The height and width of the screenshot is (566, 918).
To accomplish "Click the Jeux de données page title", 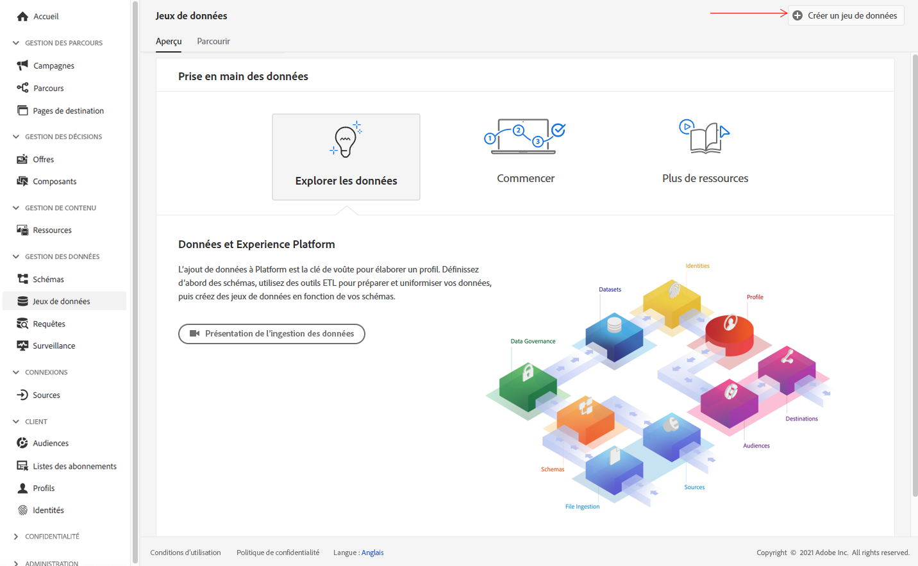I will (x=191, y=15).
